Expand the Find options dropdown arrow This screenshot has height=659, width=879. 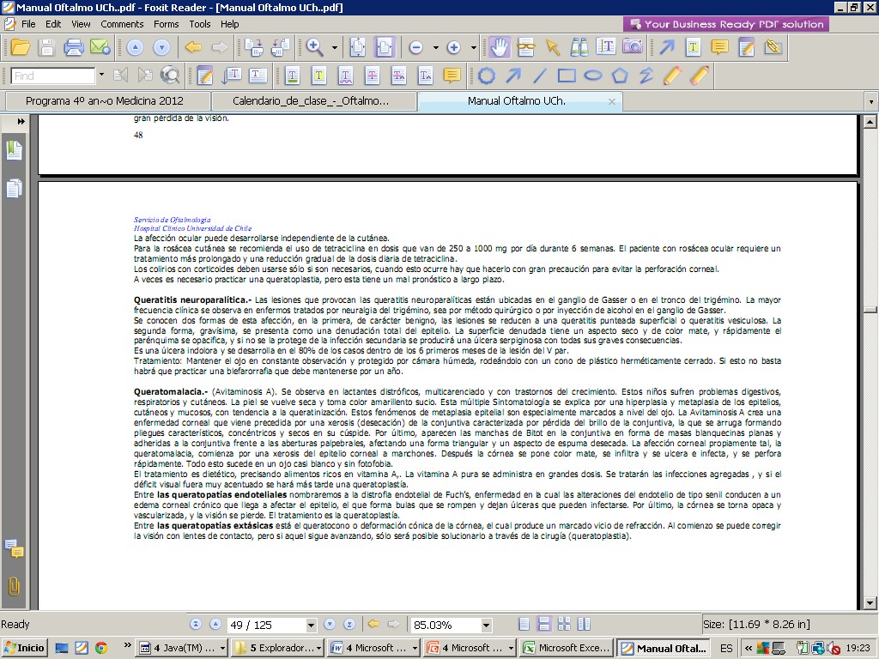pos(101,76)
